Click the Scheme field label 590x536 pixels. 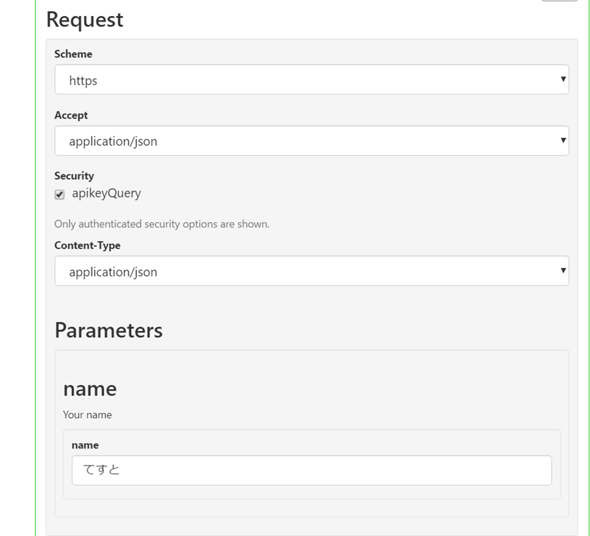pos(73,54)
